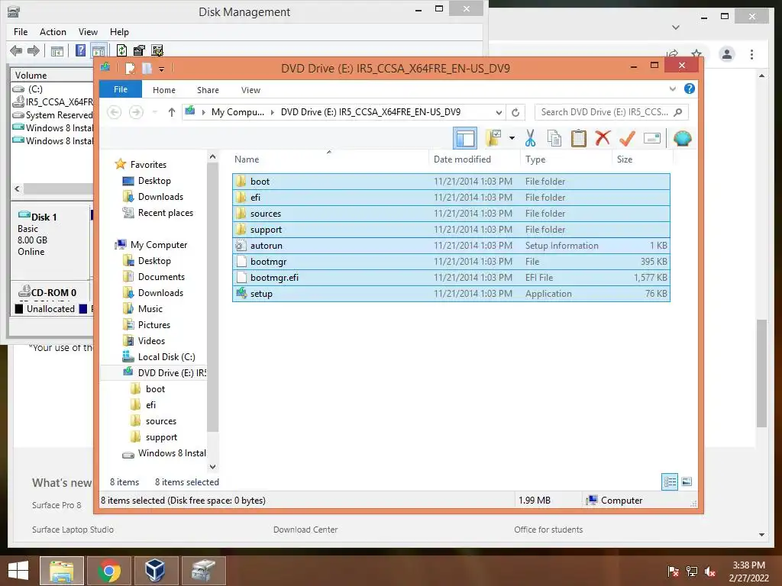Click the folder options icon with checkbox
782x586 pixels.
493,138
